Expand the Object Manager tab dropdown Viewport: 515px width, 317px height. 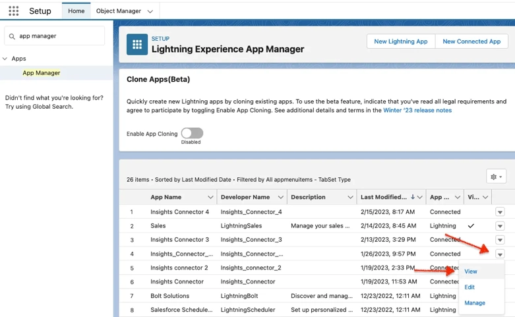click(x=150, y=11)
